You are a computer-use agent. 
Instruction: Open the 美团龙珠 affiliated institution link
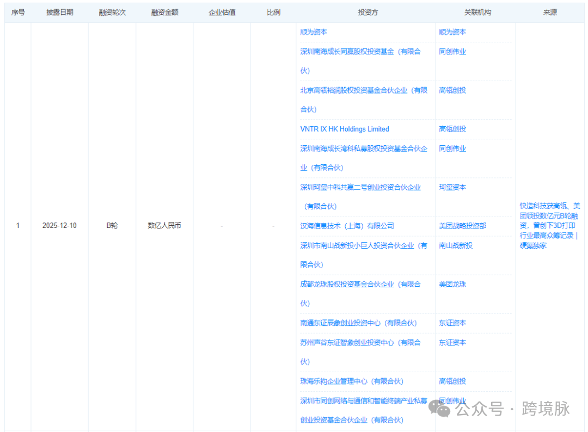click(452, 284)
